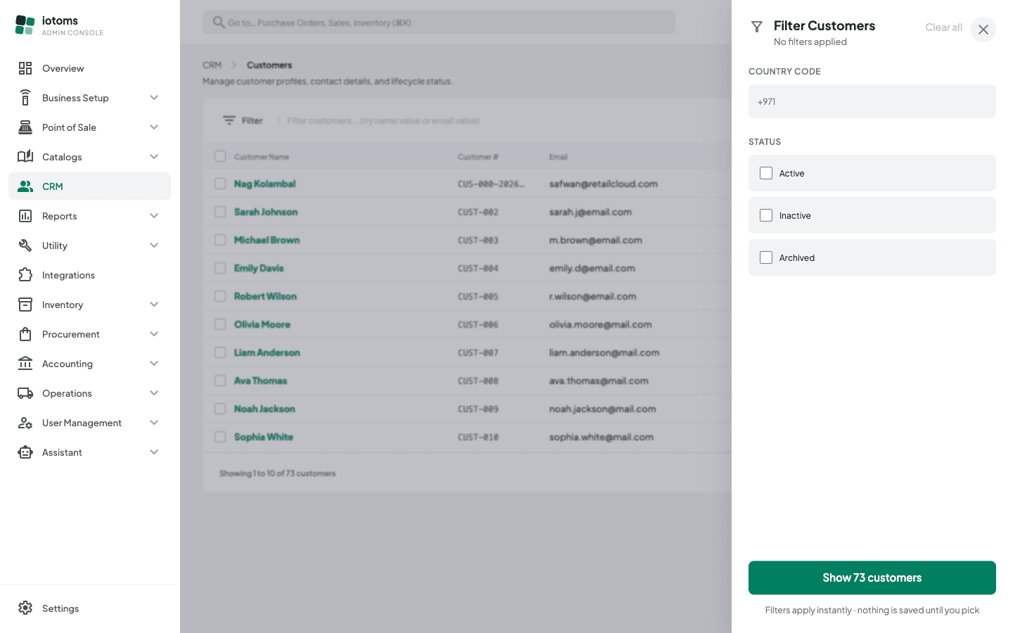Open the Assistant robot icon
1013x633 pixels.
click(x=25, y=452)
